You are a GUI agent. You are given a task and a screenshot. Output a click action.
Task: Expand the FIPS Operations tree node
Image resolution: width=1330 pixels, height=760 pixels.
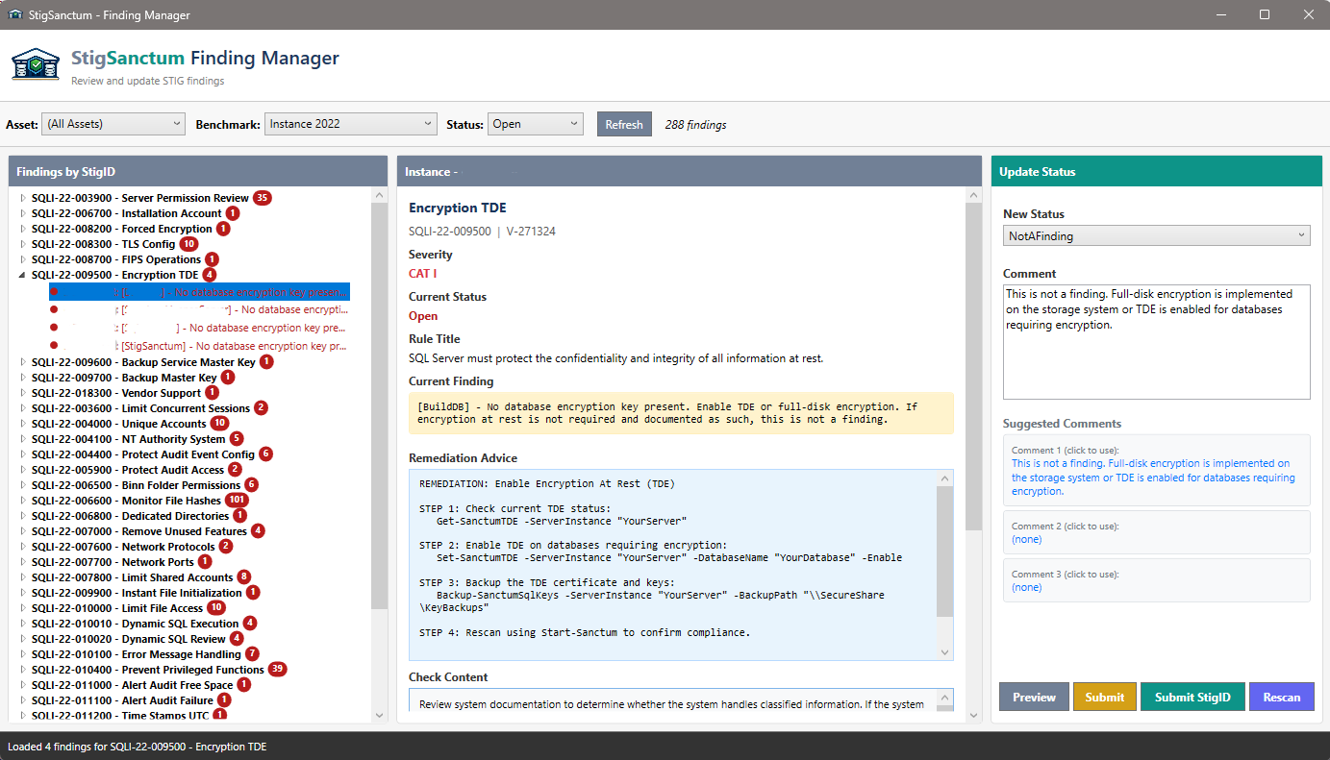(22, 259)
